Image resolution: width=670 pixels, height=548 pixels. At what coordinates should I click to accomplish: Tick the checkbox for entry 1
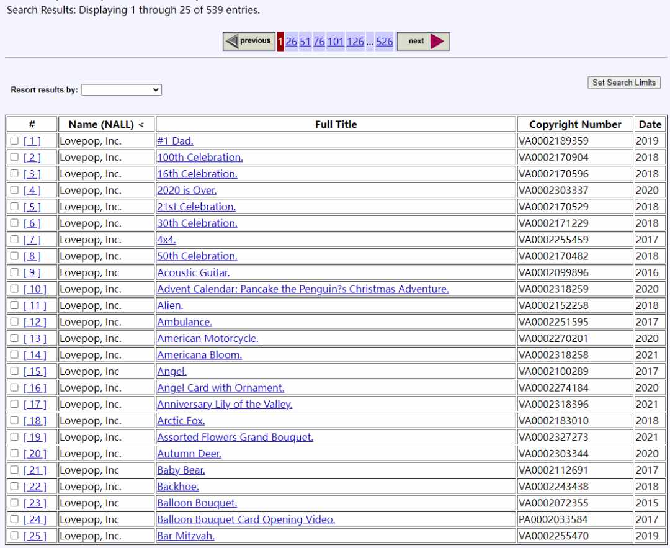click(14, 141)
